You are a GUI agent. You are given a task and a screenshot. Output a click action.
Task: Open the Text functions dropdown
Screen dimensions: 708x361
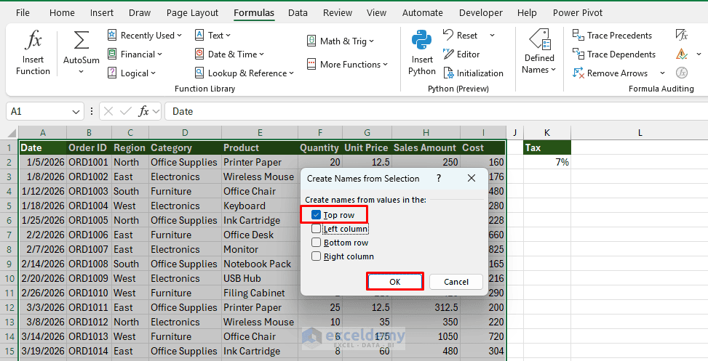coord(212,35)
